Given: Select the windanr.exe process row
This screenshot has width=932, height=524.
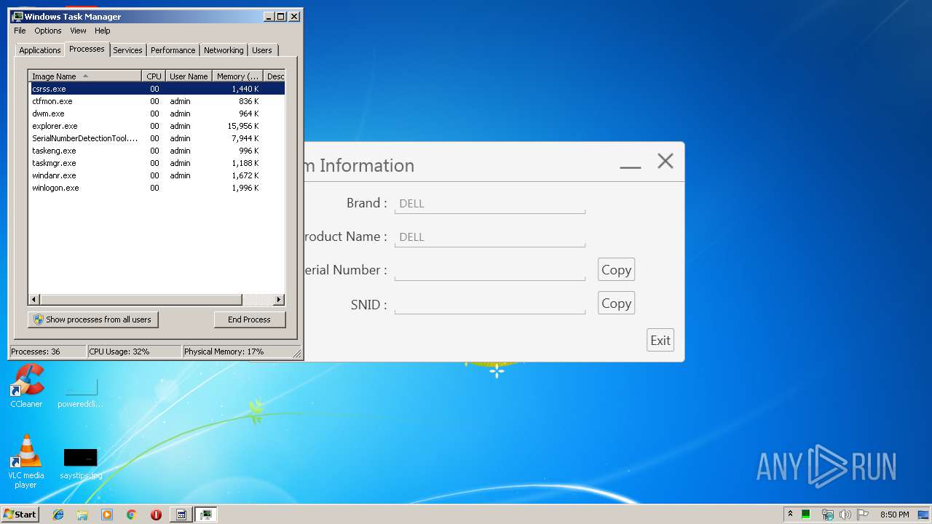Looking at the screenshot, I should pyautogui.click(x=157, y=175).
